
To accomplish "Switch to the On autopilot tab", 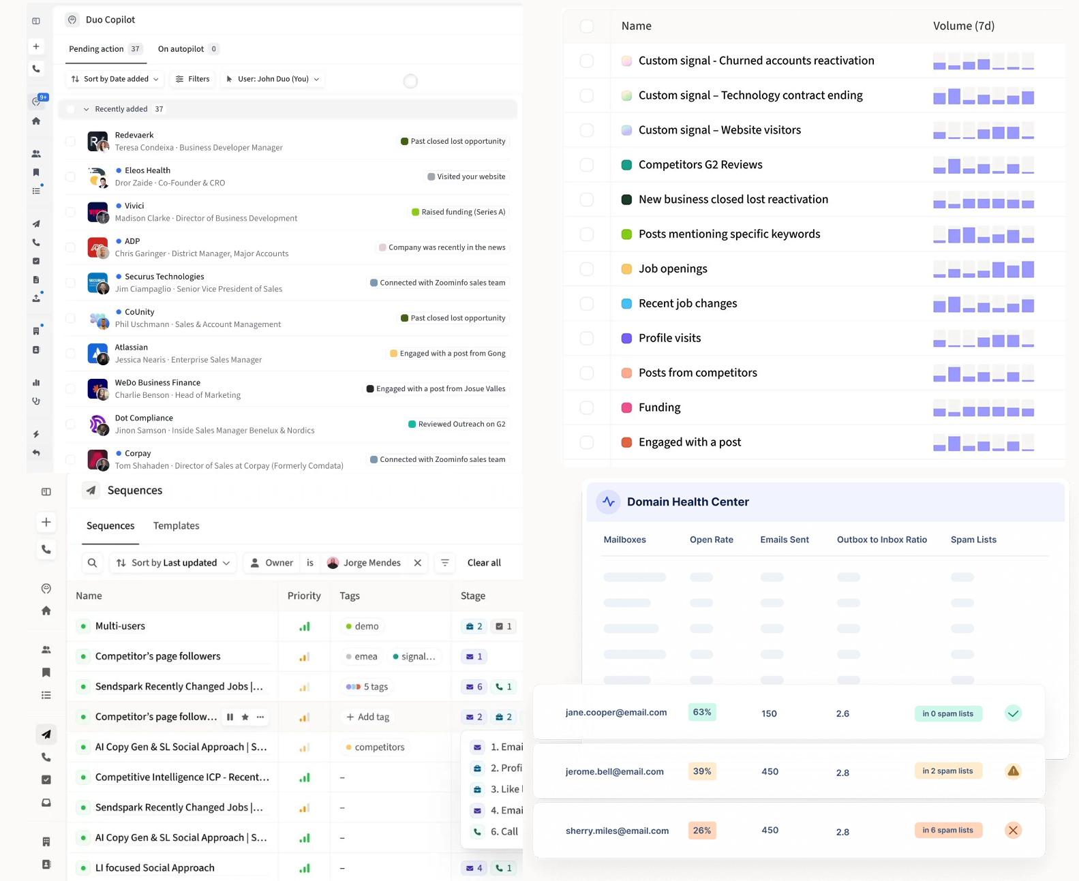I will click(x=188, y=49).
